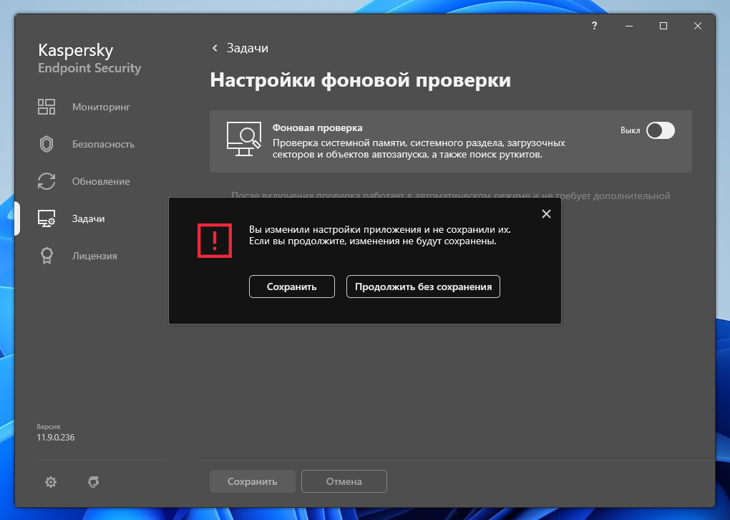This screenshot has width=730, height=520.
Task: Open the Лицензия section
Action: [94, 256]
